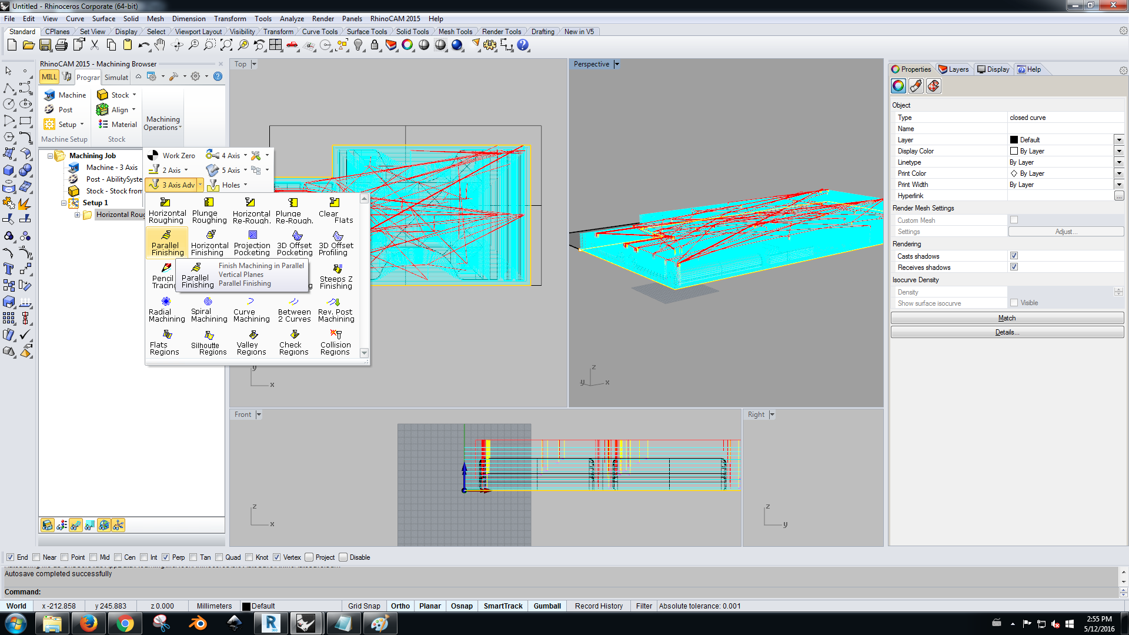Choose the Silhouette Regions tool

pyautogui.click(x=209, y=342)
